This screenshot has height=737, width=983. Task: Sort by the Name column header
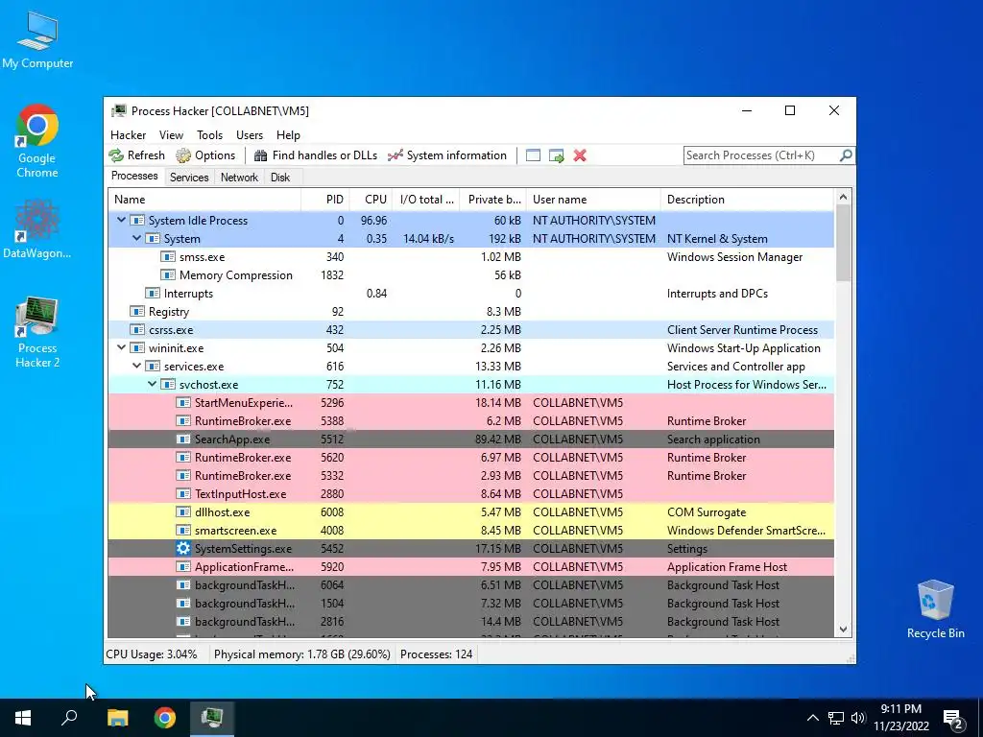tap(204, 200)
